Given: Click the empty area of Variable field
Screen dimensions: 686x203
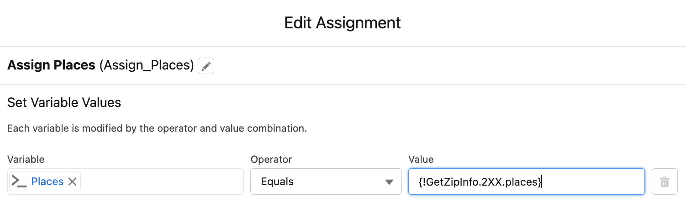Looking at the screenshot, I should [x=162, y=182].
